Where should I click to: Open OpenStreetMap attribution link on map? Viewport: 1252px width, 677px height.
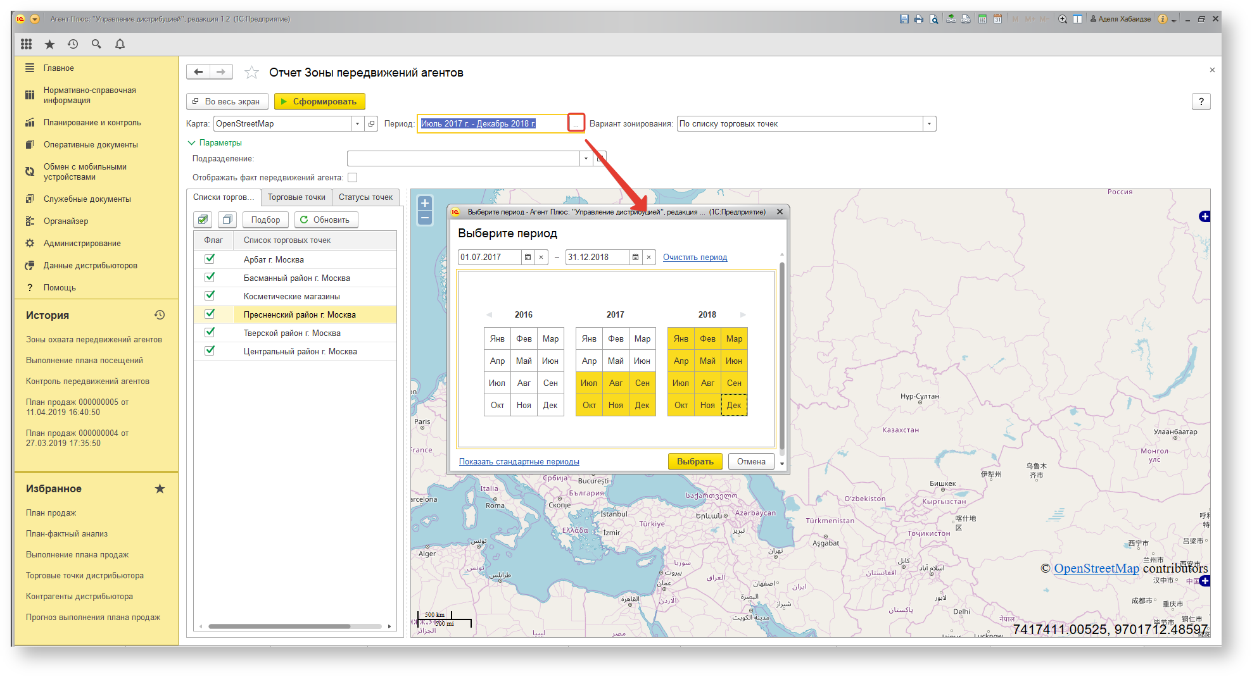tap(1096, 568)
